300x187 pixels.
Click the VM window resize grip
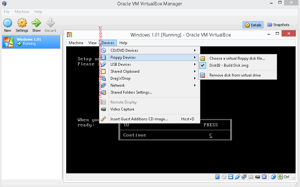(x=294, y=178)
